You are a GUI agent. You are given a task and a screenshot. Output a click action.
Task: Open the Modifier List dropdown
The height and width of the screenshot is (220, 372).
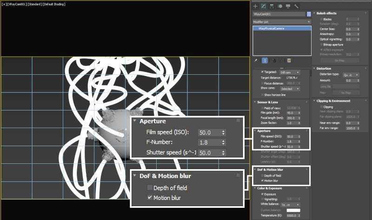point(282,21)
